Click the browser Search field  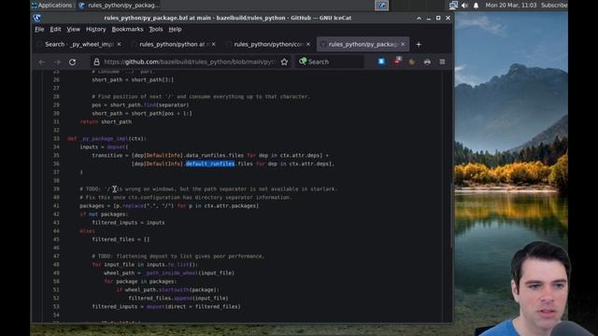(330, 62)
